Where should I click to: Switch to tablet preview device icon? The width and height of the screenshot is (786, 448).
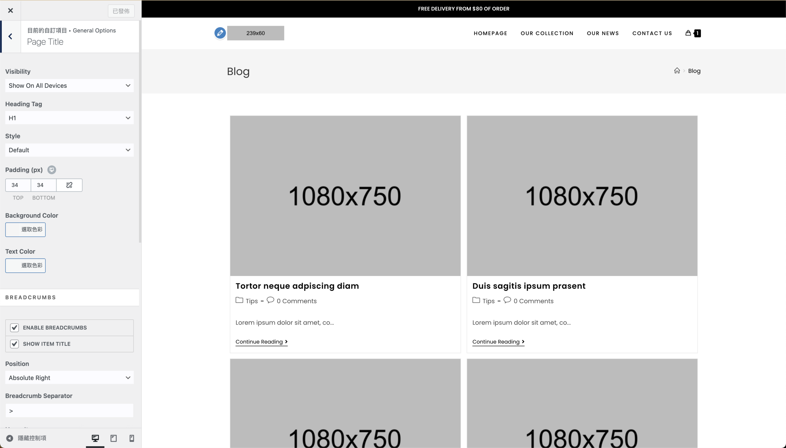(x=114, y=438)
